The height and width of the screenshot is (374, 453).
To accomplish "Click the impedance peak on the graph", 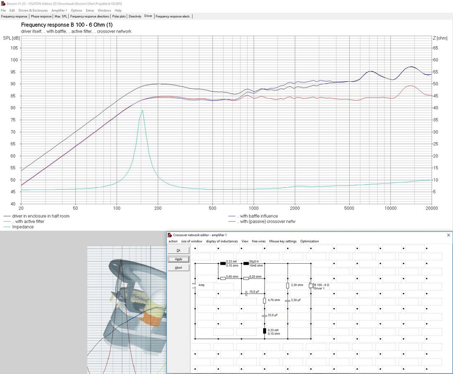I will tap(142, 111).
